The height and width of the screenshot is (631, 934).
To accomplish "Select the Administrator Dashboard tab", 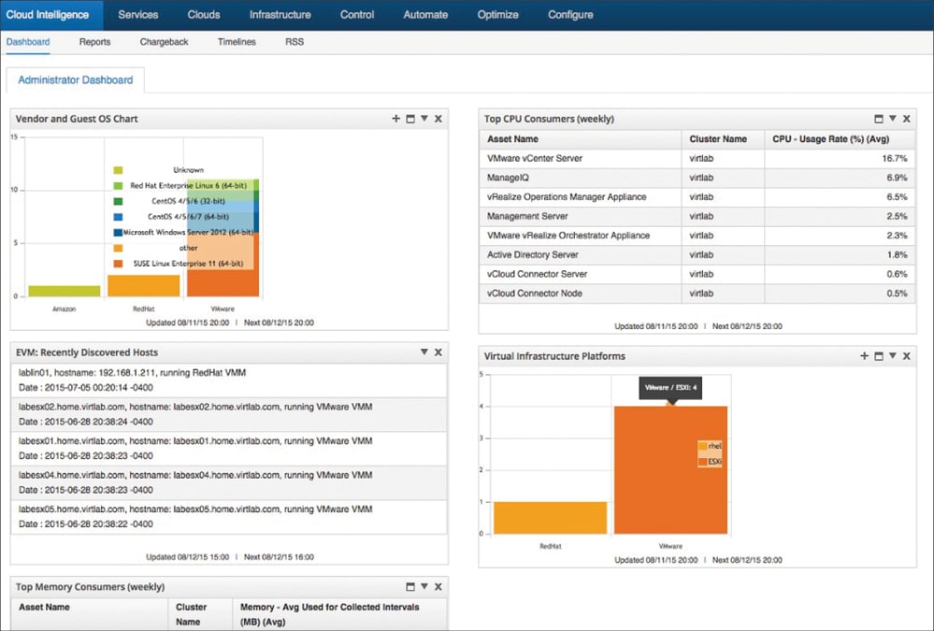I will [x=75, y=80].
